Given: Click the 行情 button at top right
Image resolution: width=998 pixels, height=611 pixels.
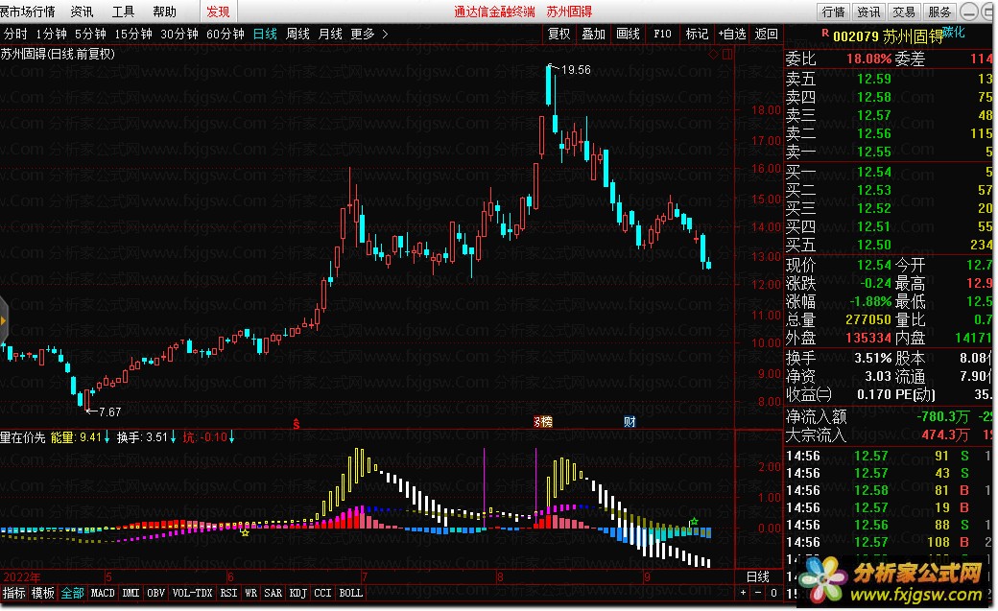Looking at the screenshot, I should coord(833,12).
